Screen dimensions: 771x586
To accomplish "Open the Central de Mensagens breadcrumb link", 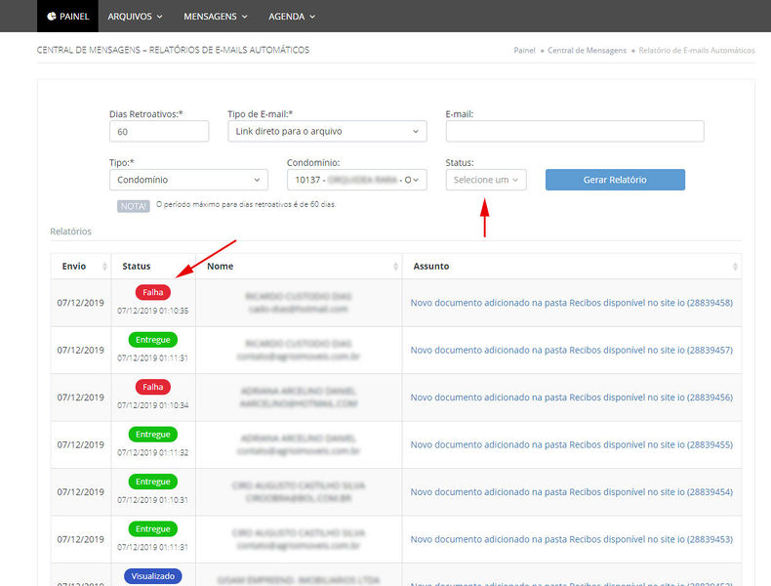I will 587,50.
